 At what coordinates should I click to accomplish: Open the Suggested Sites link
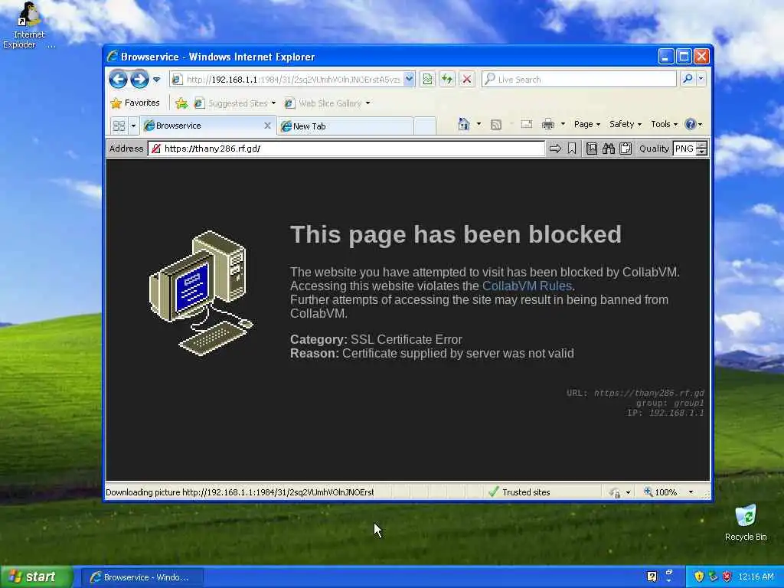pyautogui.click(x=234, y=103)
